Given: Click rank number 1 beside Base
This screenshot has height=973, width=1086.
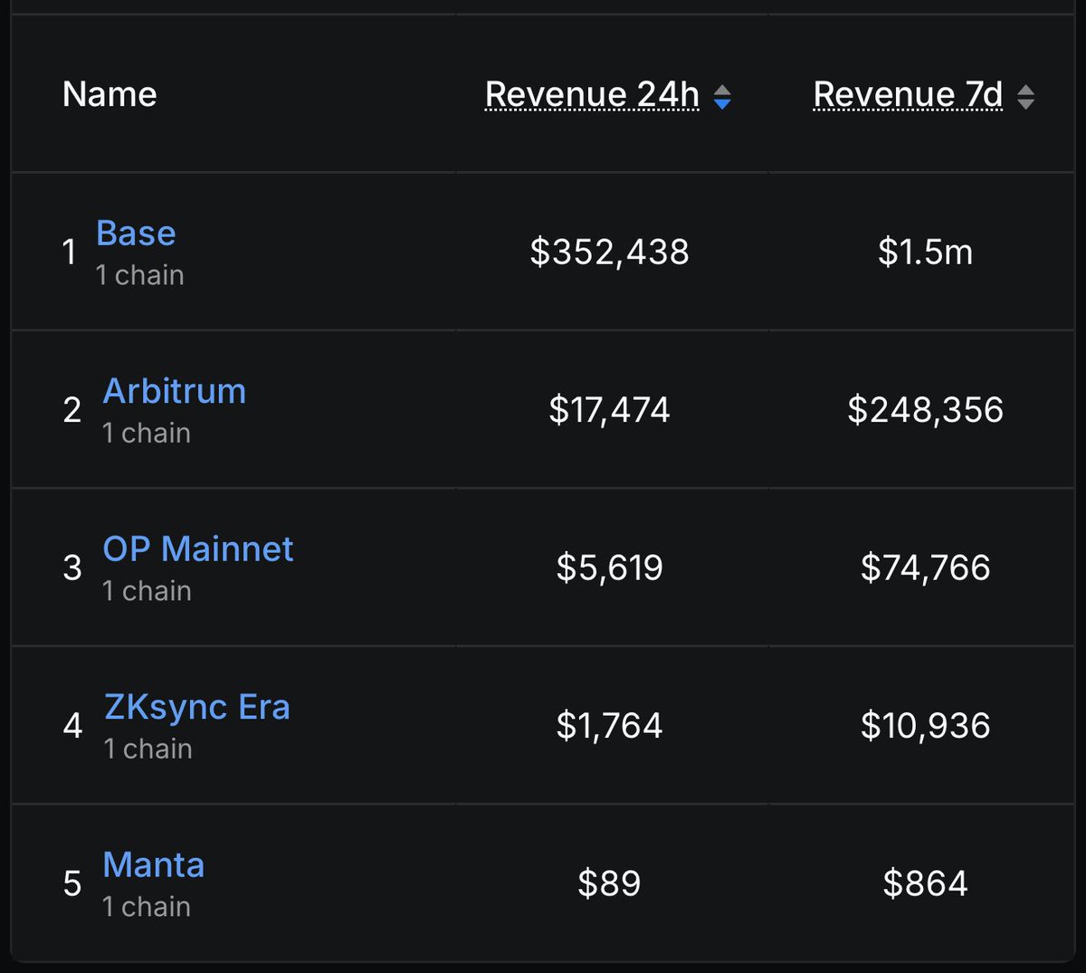Looking at the screenshot, I should pos(69,252).
